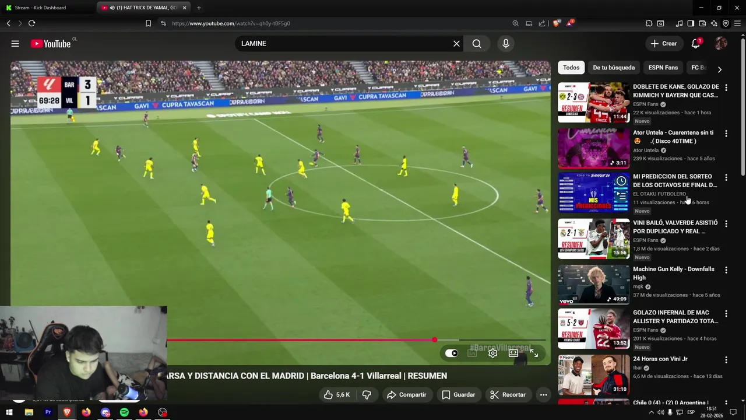Open Doblete de Kane video thumbnail
Screen dimensions: 746x420
coord(593,102)
